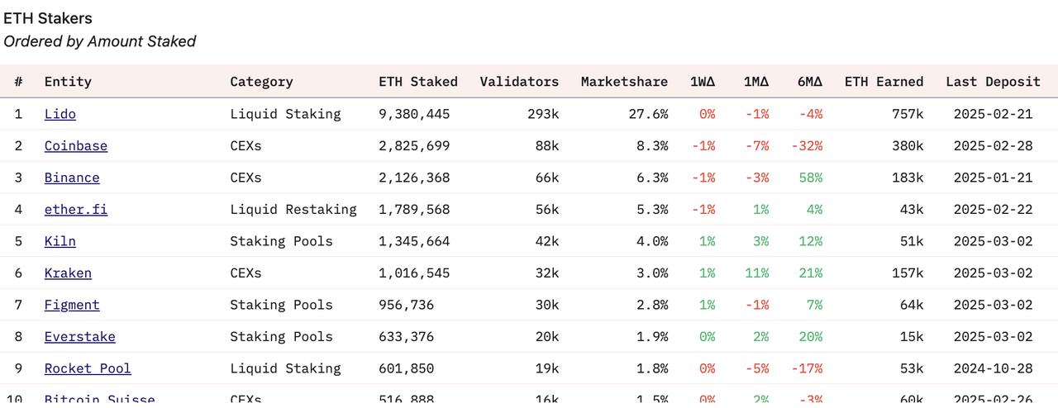Click the Validators column header
1058x408 pixels.
519,82
